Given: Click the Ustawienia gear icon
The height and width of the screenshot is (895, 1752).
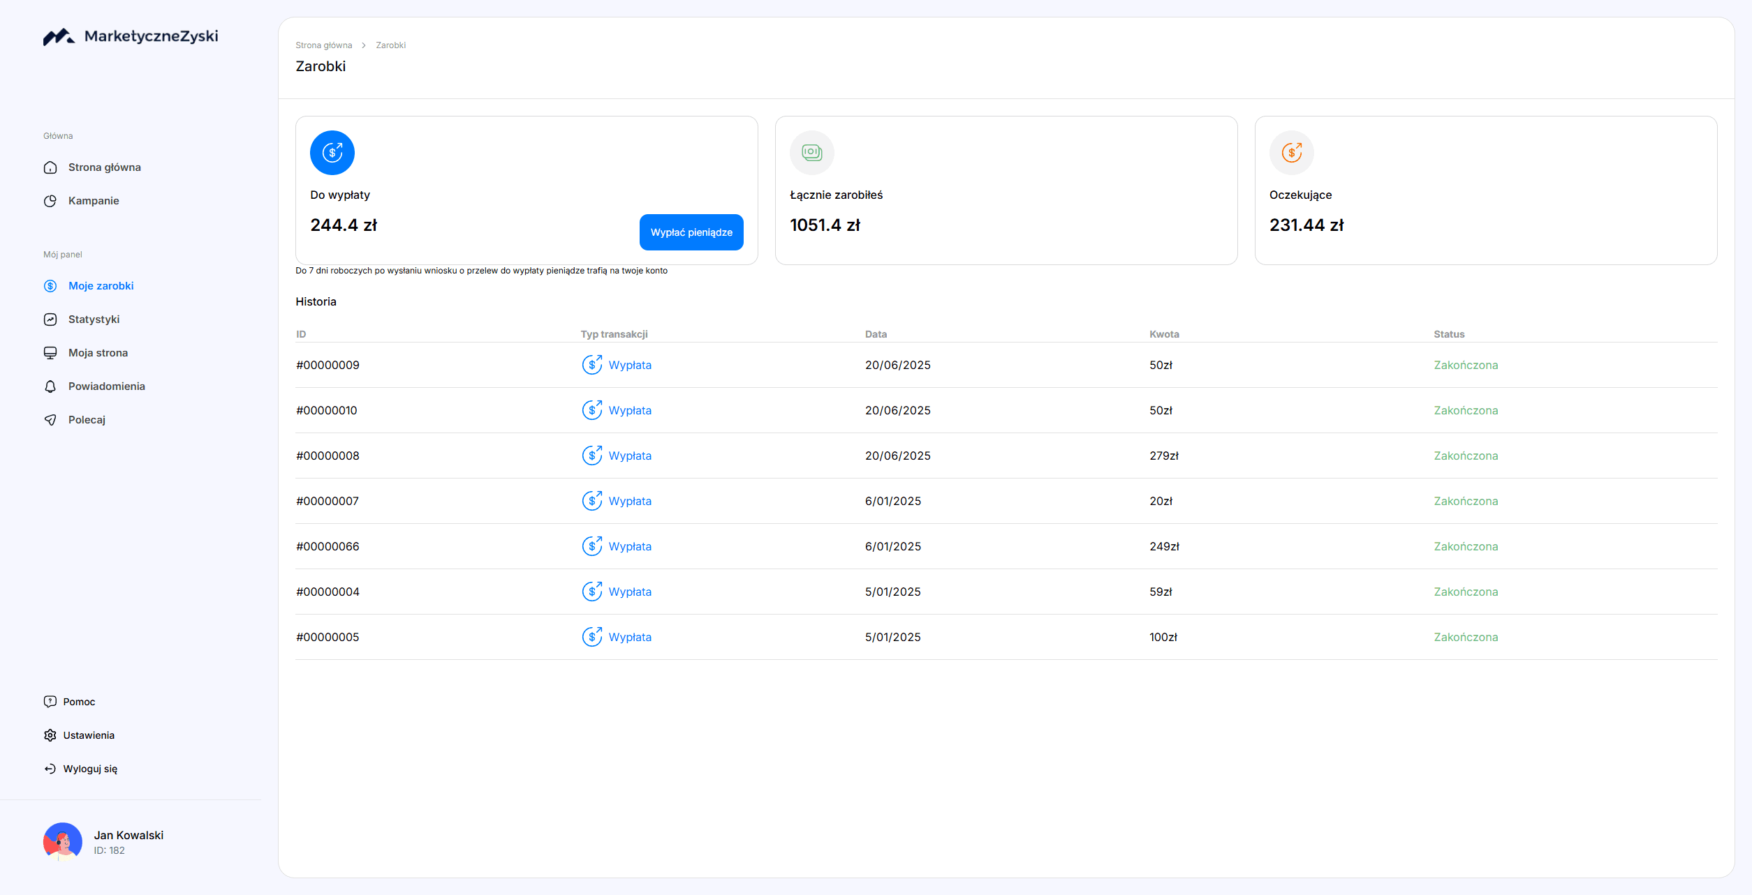Looking at the screenshot, I should 50,735.
